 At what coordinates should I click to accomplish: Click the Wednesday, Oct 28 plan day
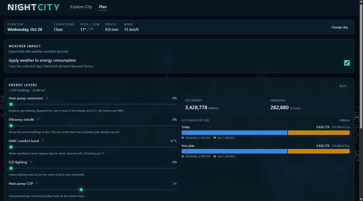(25, 30)
